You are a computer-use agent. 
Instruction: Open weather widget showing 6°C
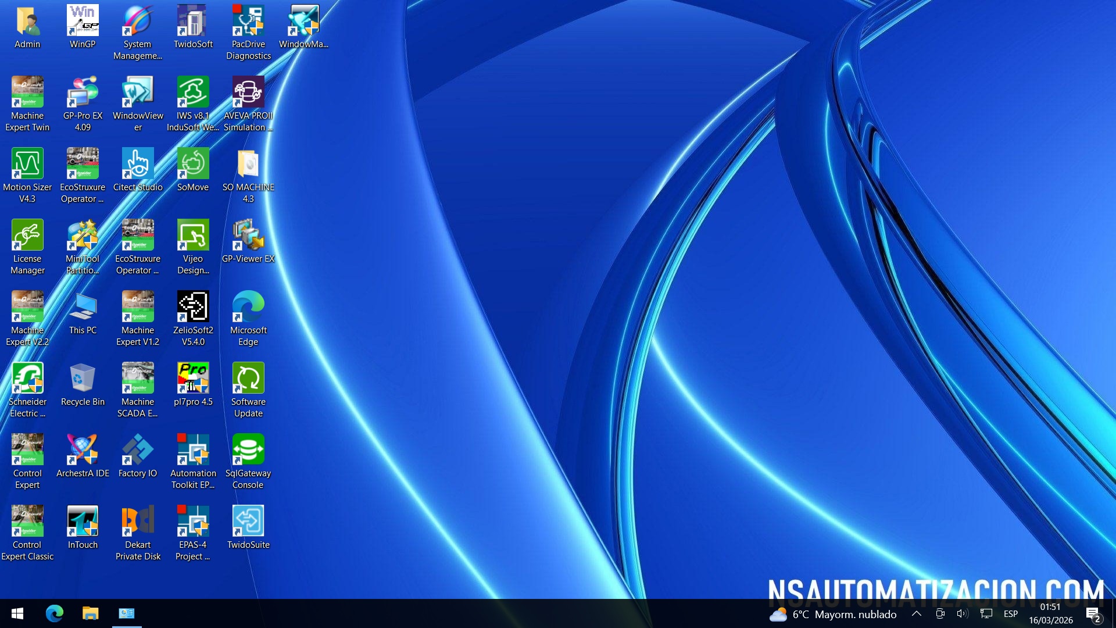coord(832,614)
